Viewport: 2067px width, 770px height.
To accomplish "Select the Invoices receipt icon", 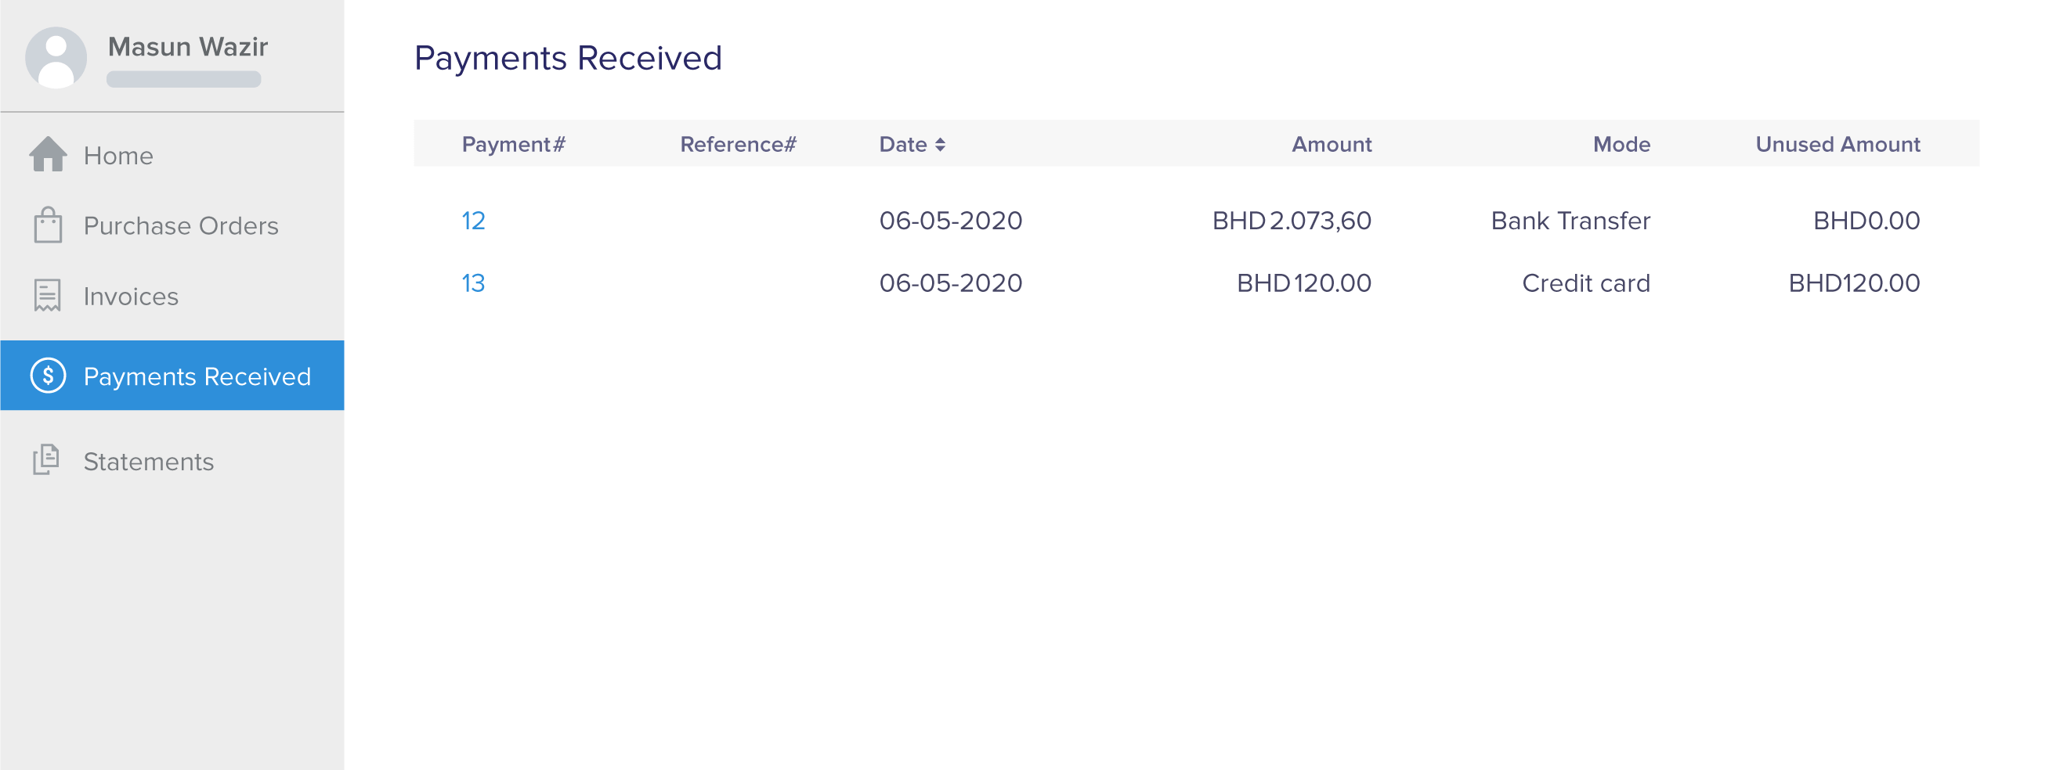I will coord(48,295).
